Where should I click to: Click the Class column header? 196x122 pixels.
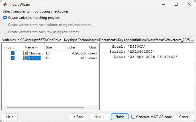(x=93, y=47)
